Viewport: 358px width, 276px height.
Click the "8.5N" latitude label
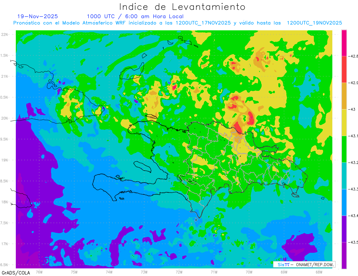[4, 181]
